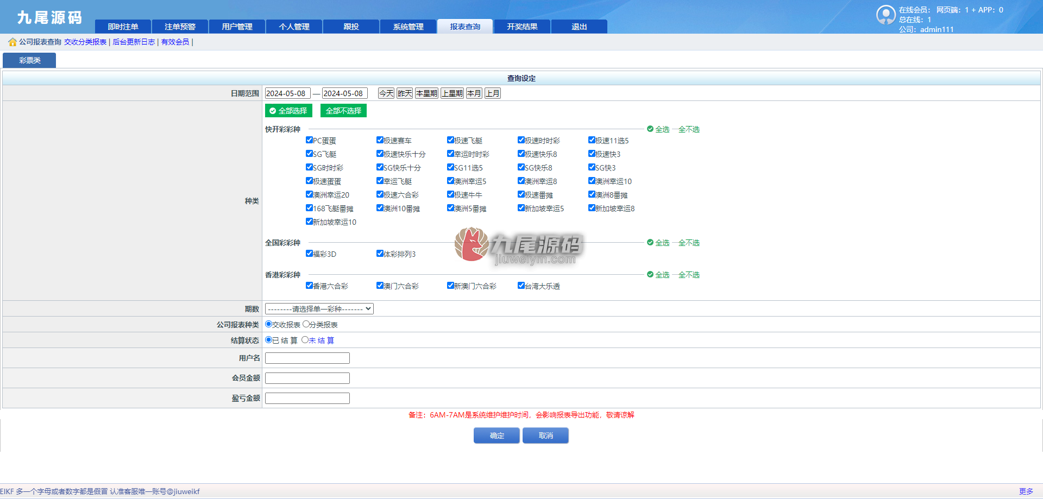The height and width of the screenshot is (499, 1043).
Task: Click the 用户名 input field
Action: click(x=307, y=358)
